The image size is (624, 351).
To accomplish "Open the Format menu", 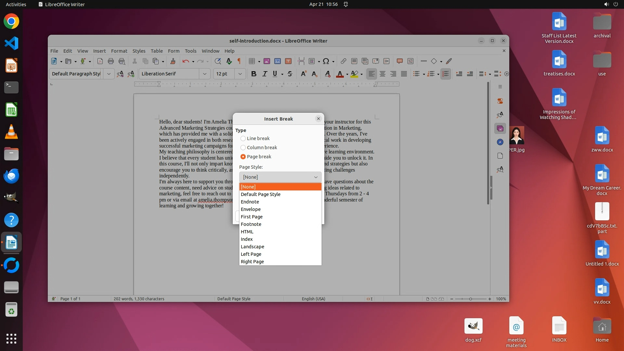I will 119,51.
